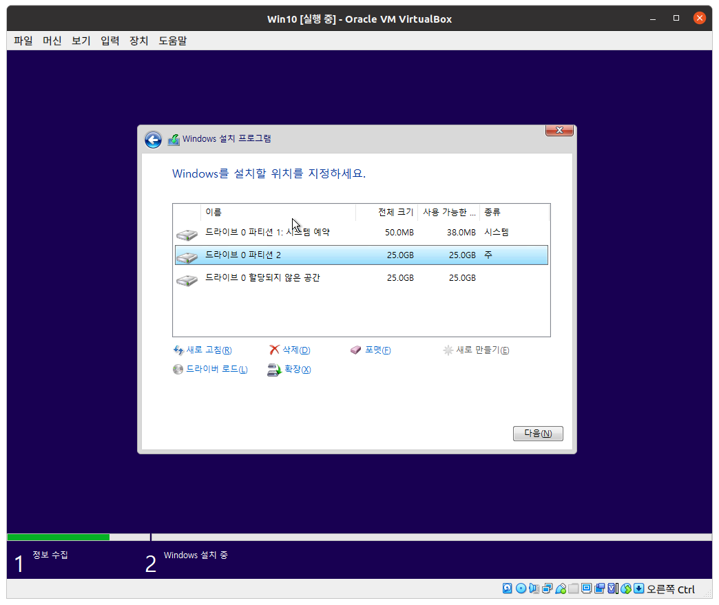Click the optical disc status icon
Viewport: 719px width, 605px height.
point(521,588)
